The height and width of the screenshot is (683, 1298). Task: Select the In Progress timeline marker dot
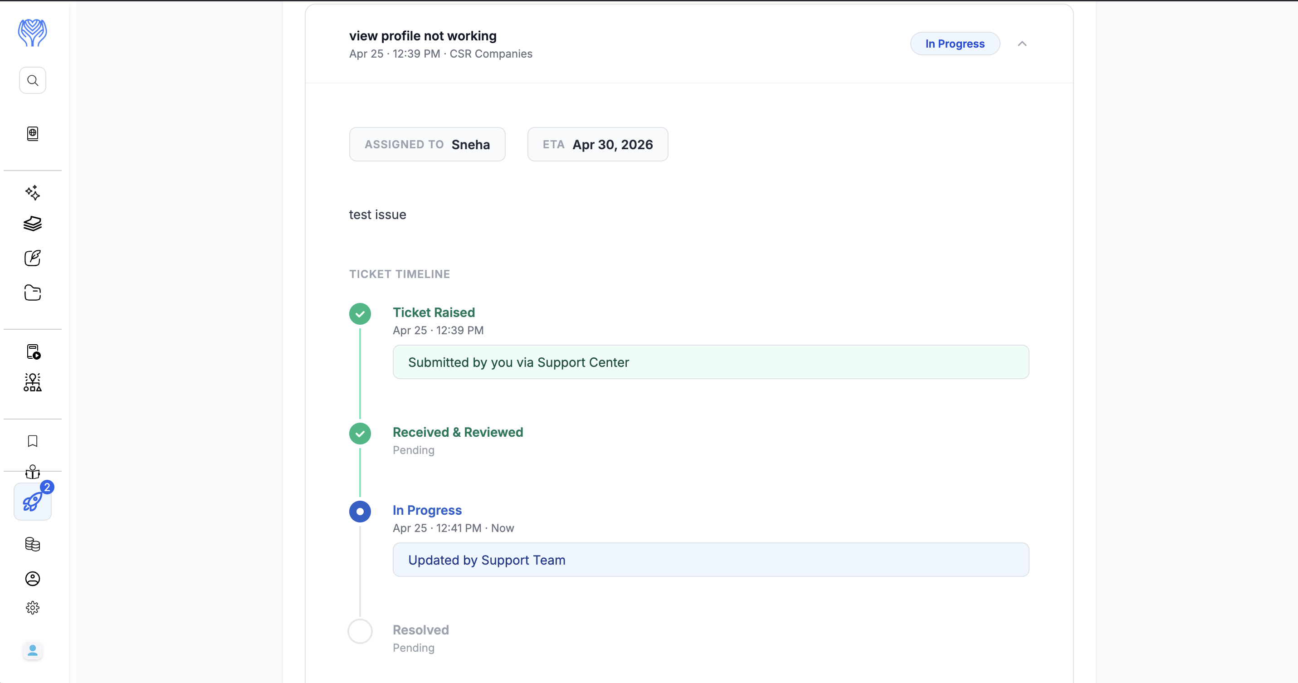[x=360, y=512]
